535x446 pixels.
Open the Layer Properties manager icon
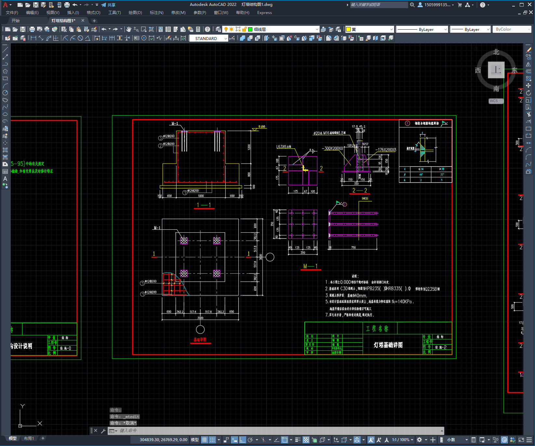[x=218, y=29]
